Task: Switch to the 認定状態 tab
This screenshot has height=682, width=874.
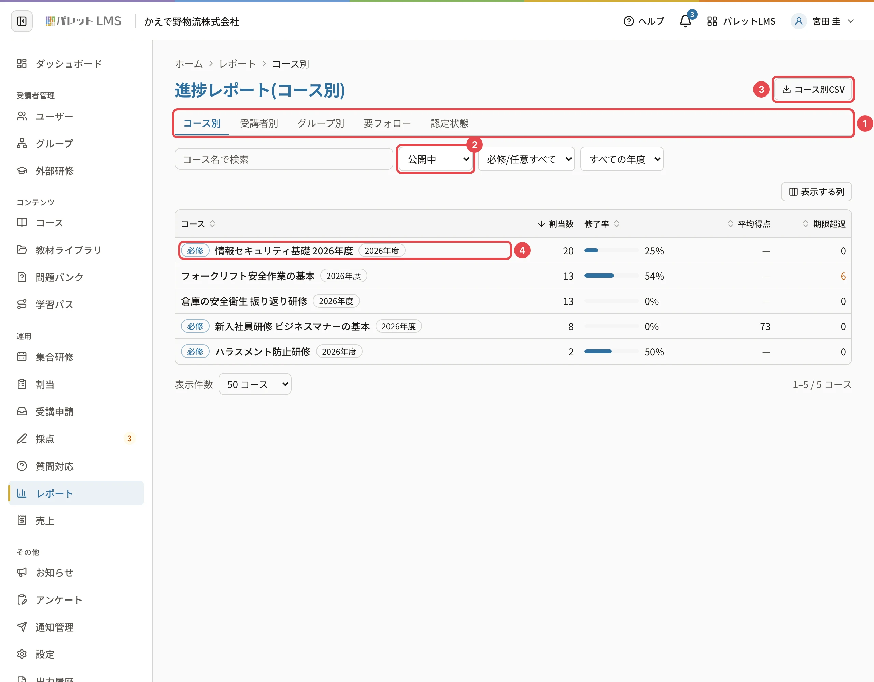Action: click(x=449, y=123)
